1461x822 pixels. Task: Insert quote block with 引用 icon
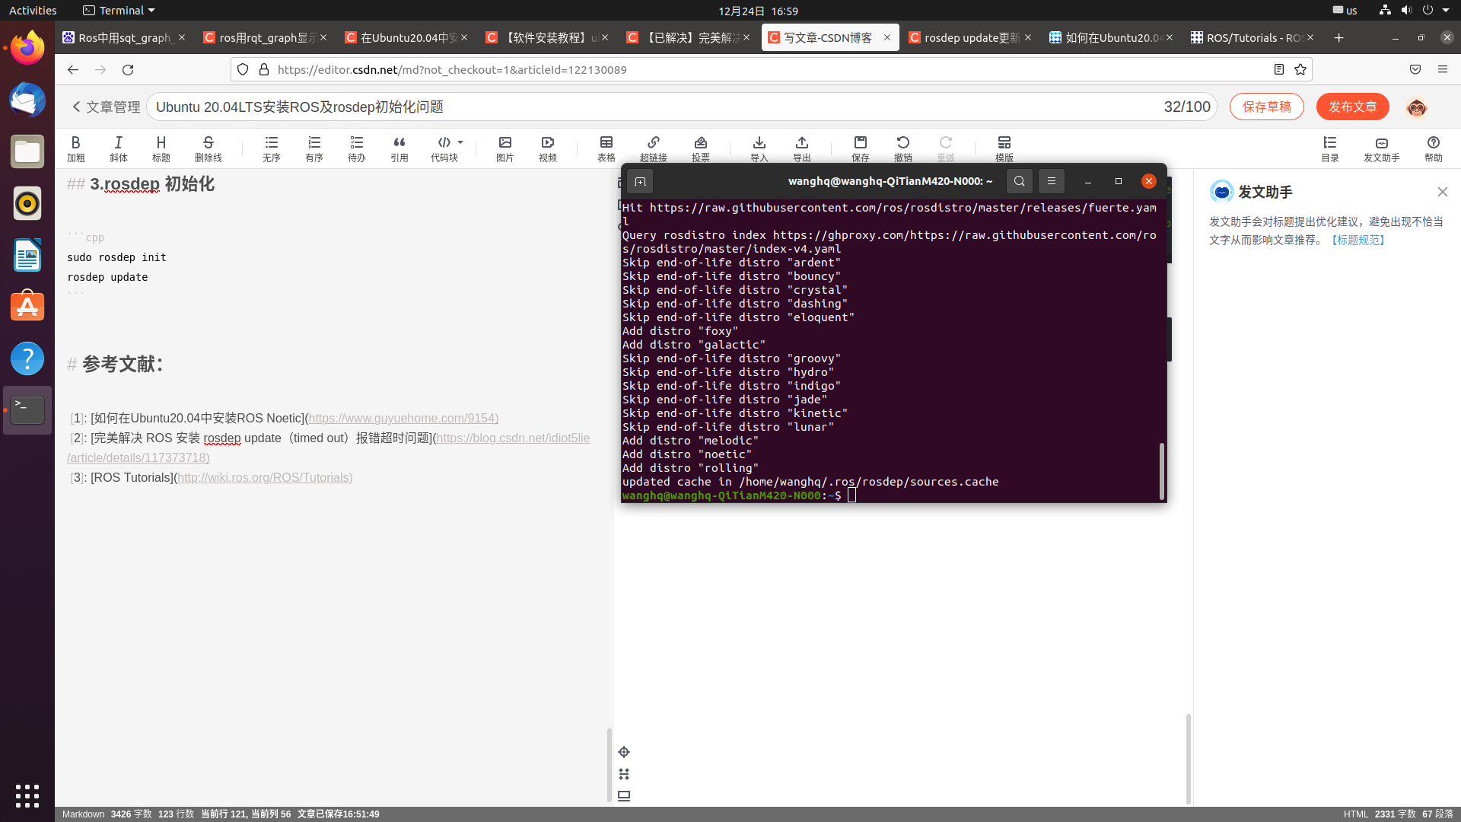click(399, 148)
